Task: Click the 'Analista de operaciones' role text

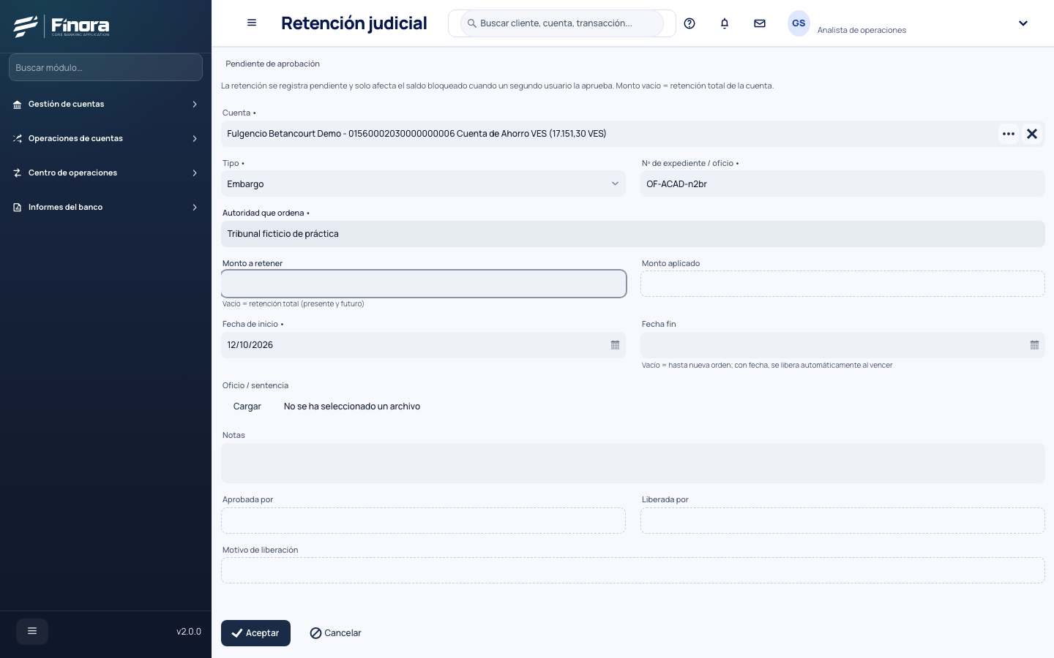Action: point(861,30)
